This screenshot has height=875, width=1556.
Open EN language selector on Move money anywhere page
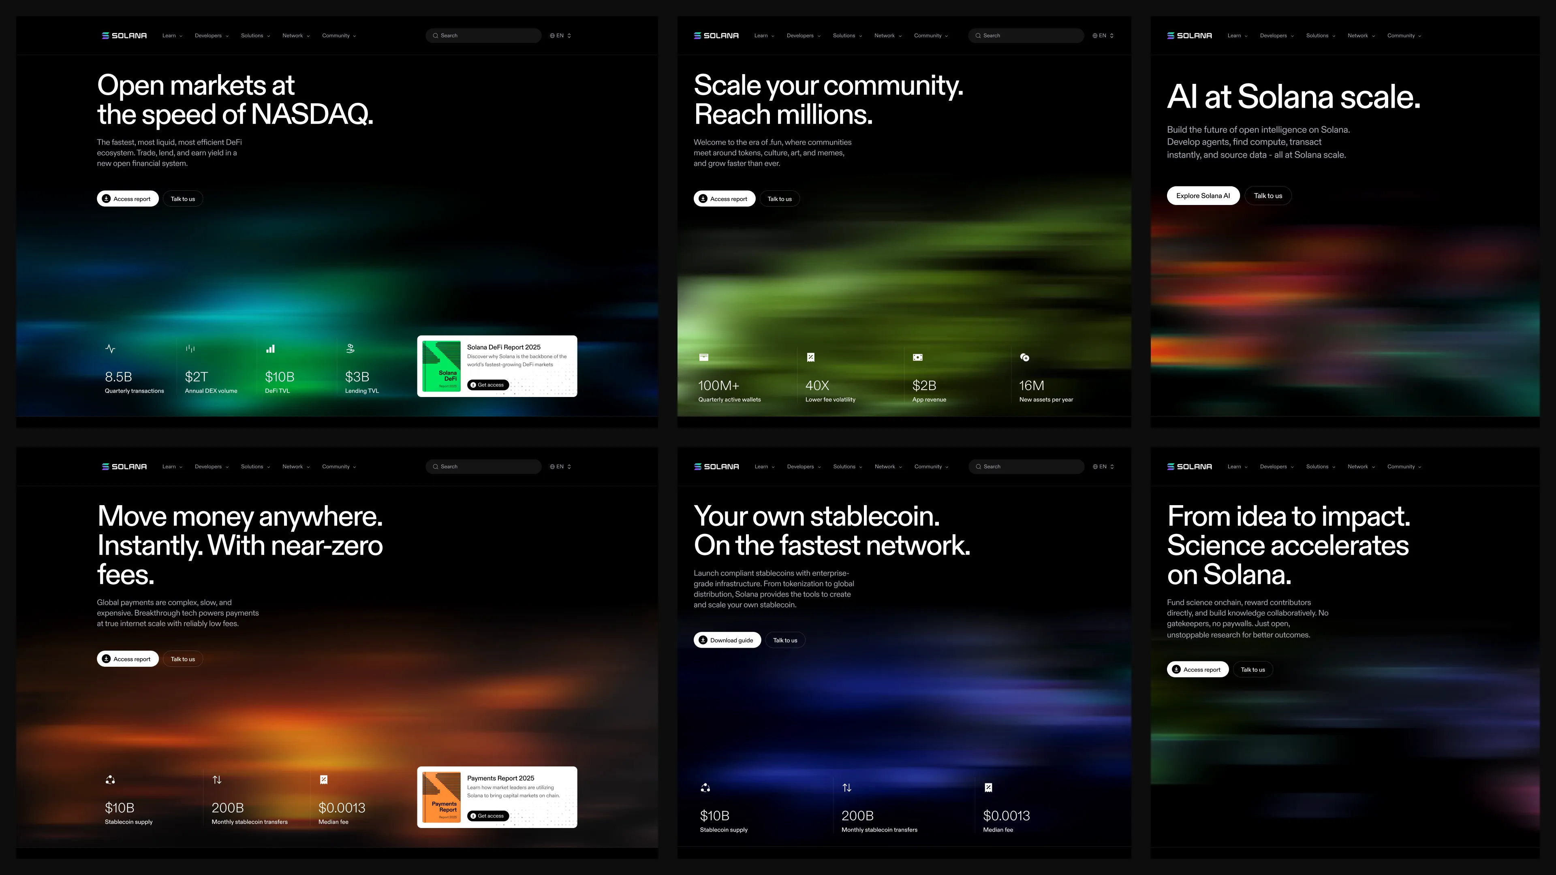click(560, 467)
